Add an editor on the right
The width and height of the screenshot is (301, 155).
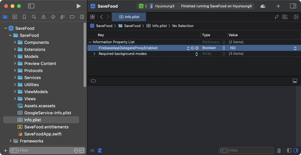click(x=296, y=17)
